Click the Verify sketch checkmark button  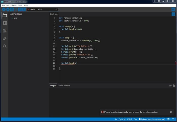4,9
